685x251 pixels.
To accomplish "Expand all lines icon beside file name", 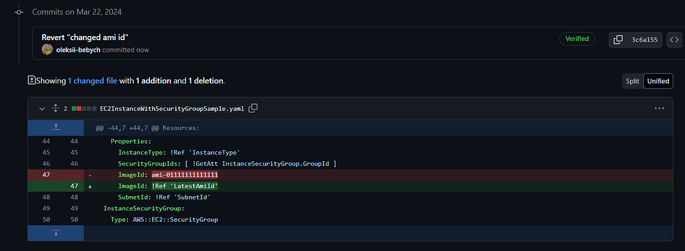I will point(56,108).
